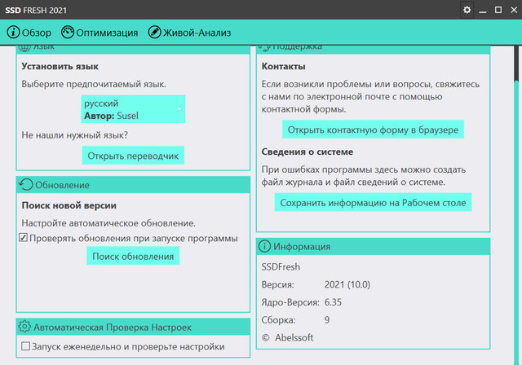Image resolution: width=522 pixels, height=365 pixels.
Task: Click Сохранить информацию на Рабочем столе
Action: pos(373,202)
